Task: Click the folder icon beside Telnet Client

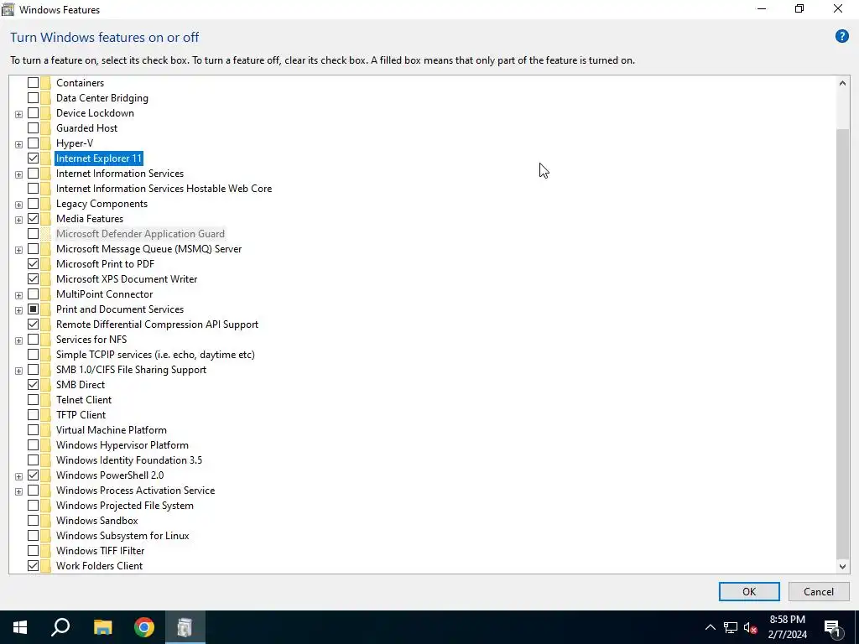Action: tap(45, 400)
